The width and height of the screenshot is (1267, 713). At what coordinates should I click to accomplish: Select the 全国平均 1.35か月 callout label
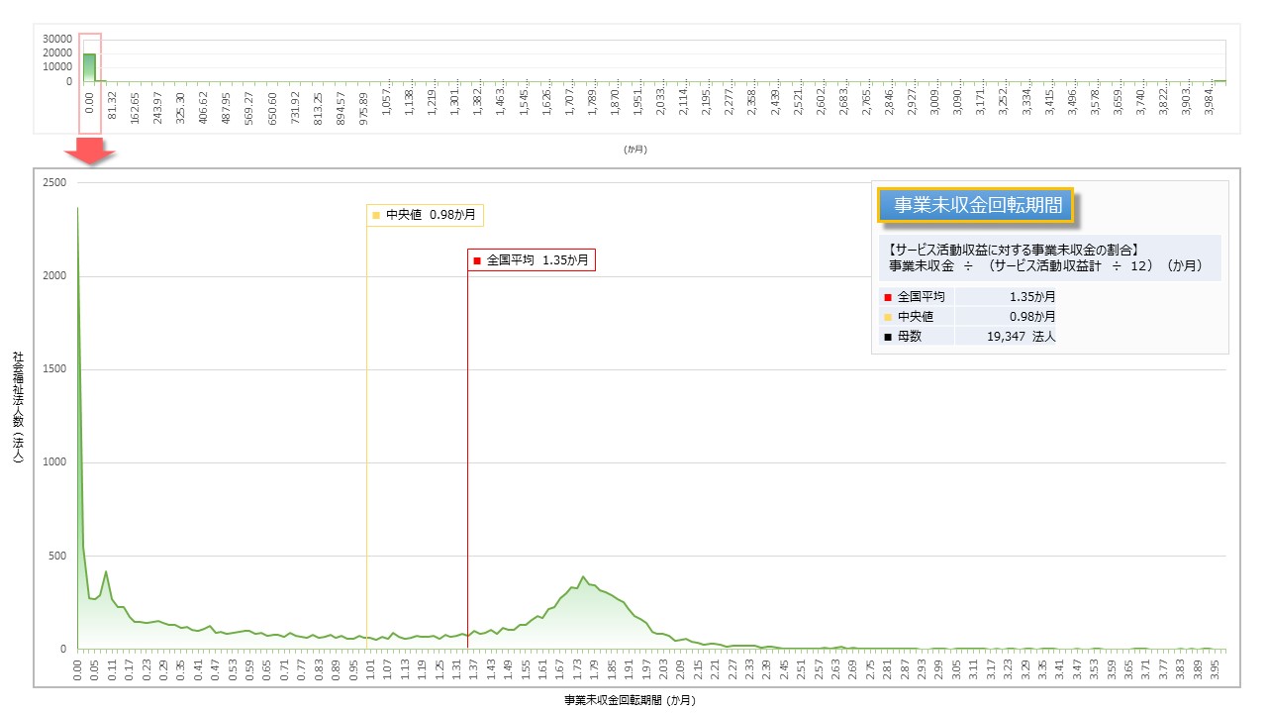pyautogui.click(x=532, y=260)
